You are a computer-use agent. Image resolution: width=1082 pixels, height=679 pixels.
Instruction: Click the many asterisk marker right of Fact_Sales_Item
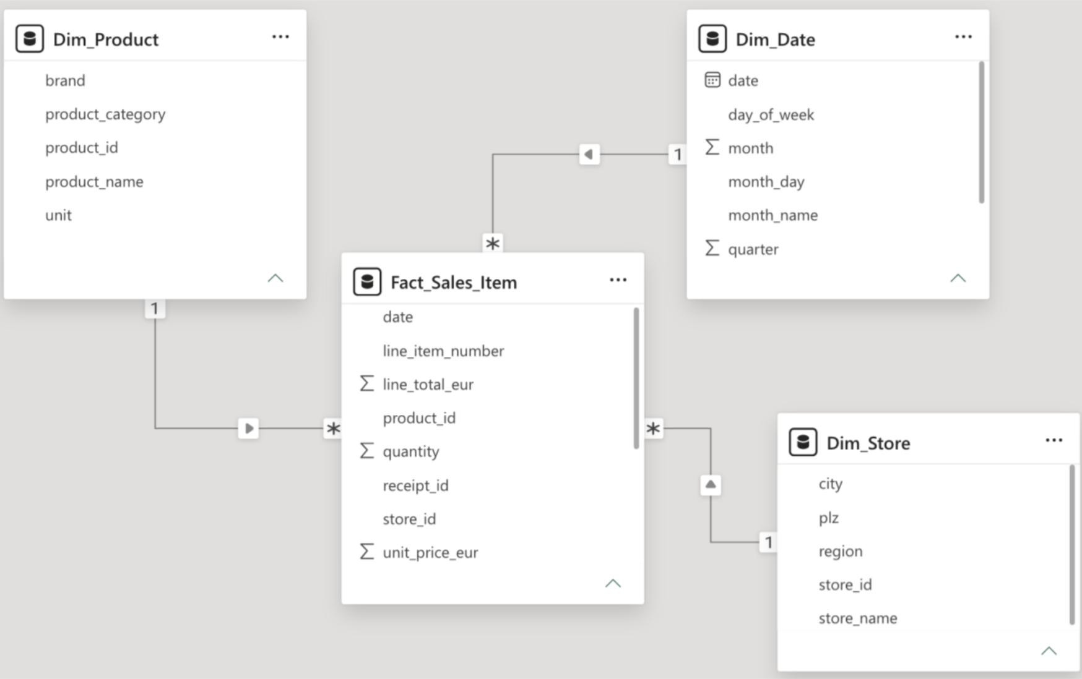click(x=653, y=428)
